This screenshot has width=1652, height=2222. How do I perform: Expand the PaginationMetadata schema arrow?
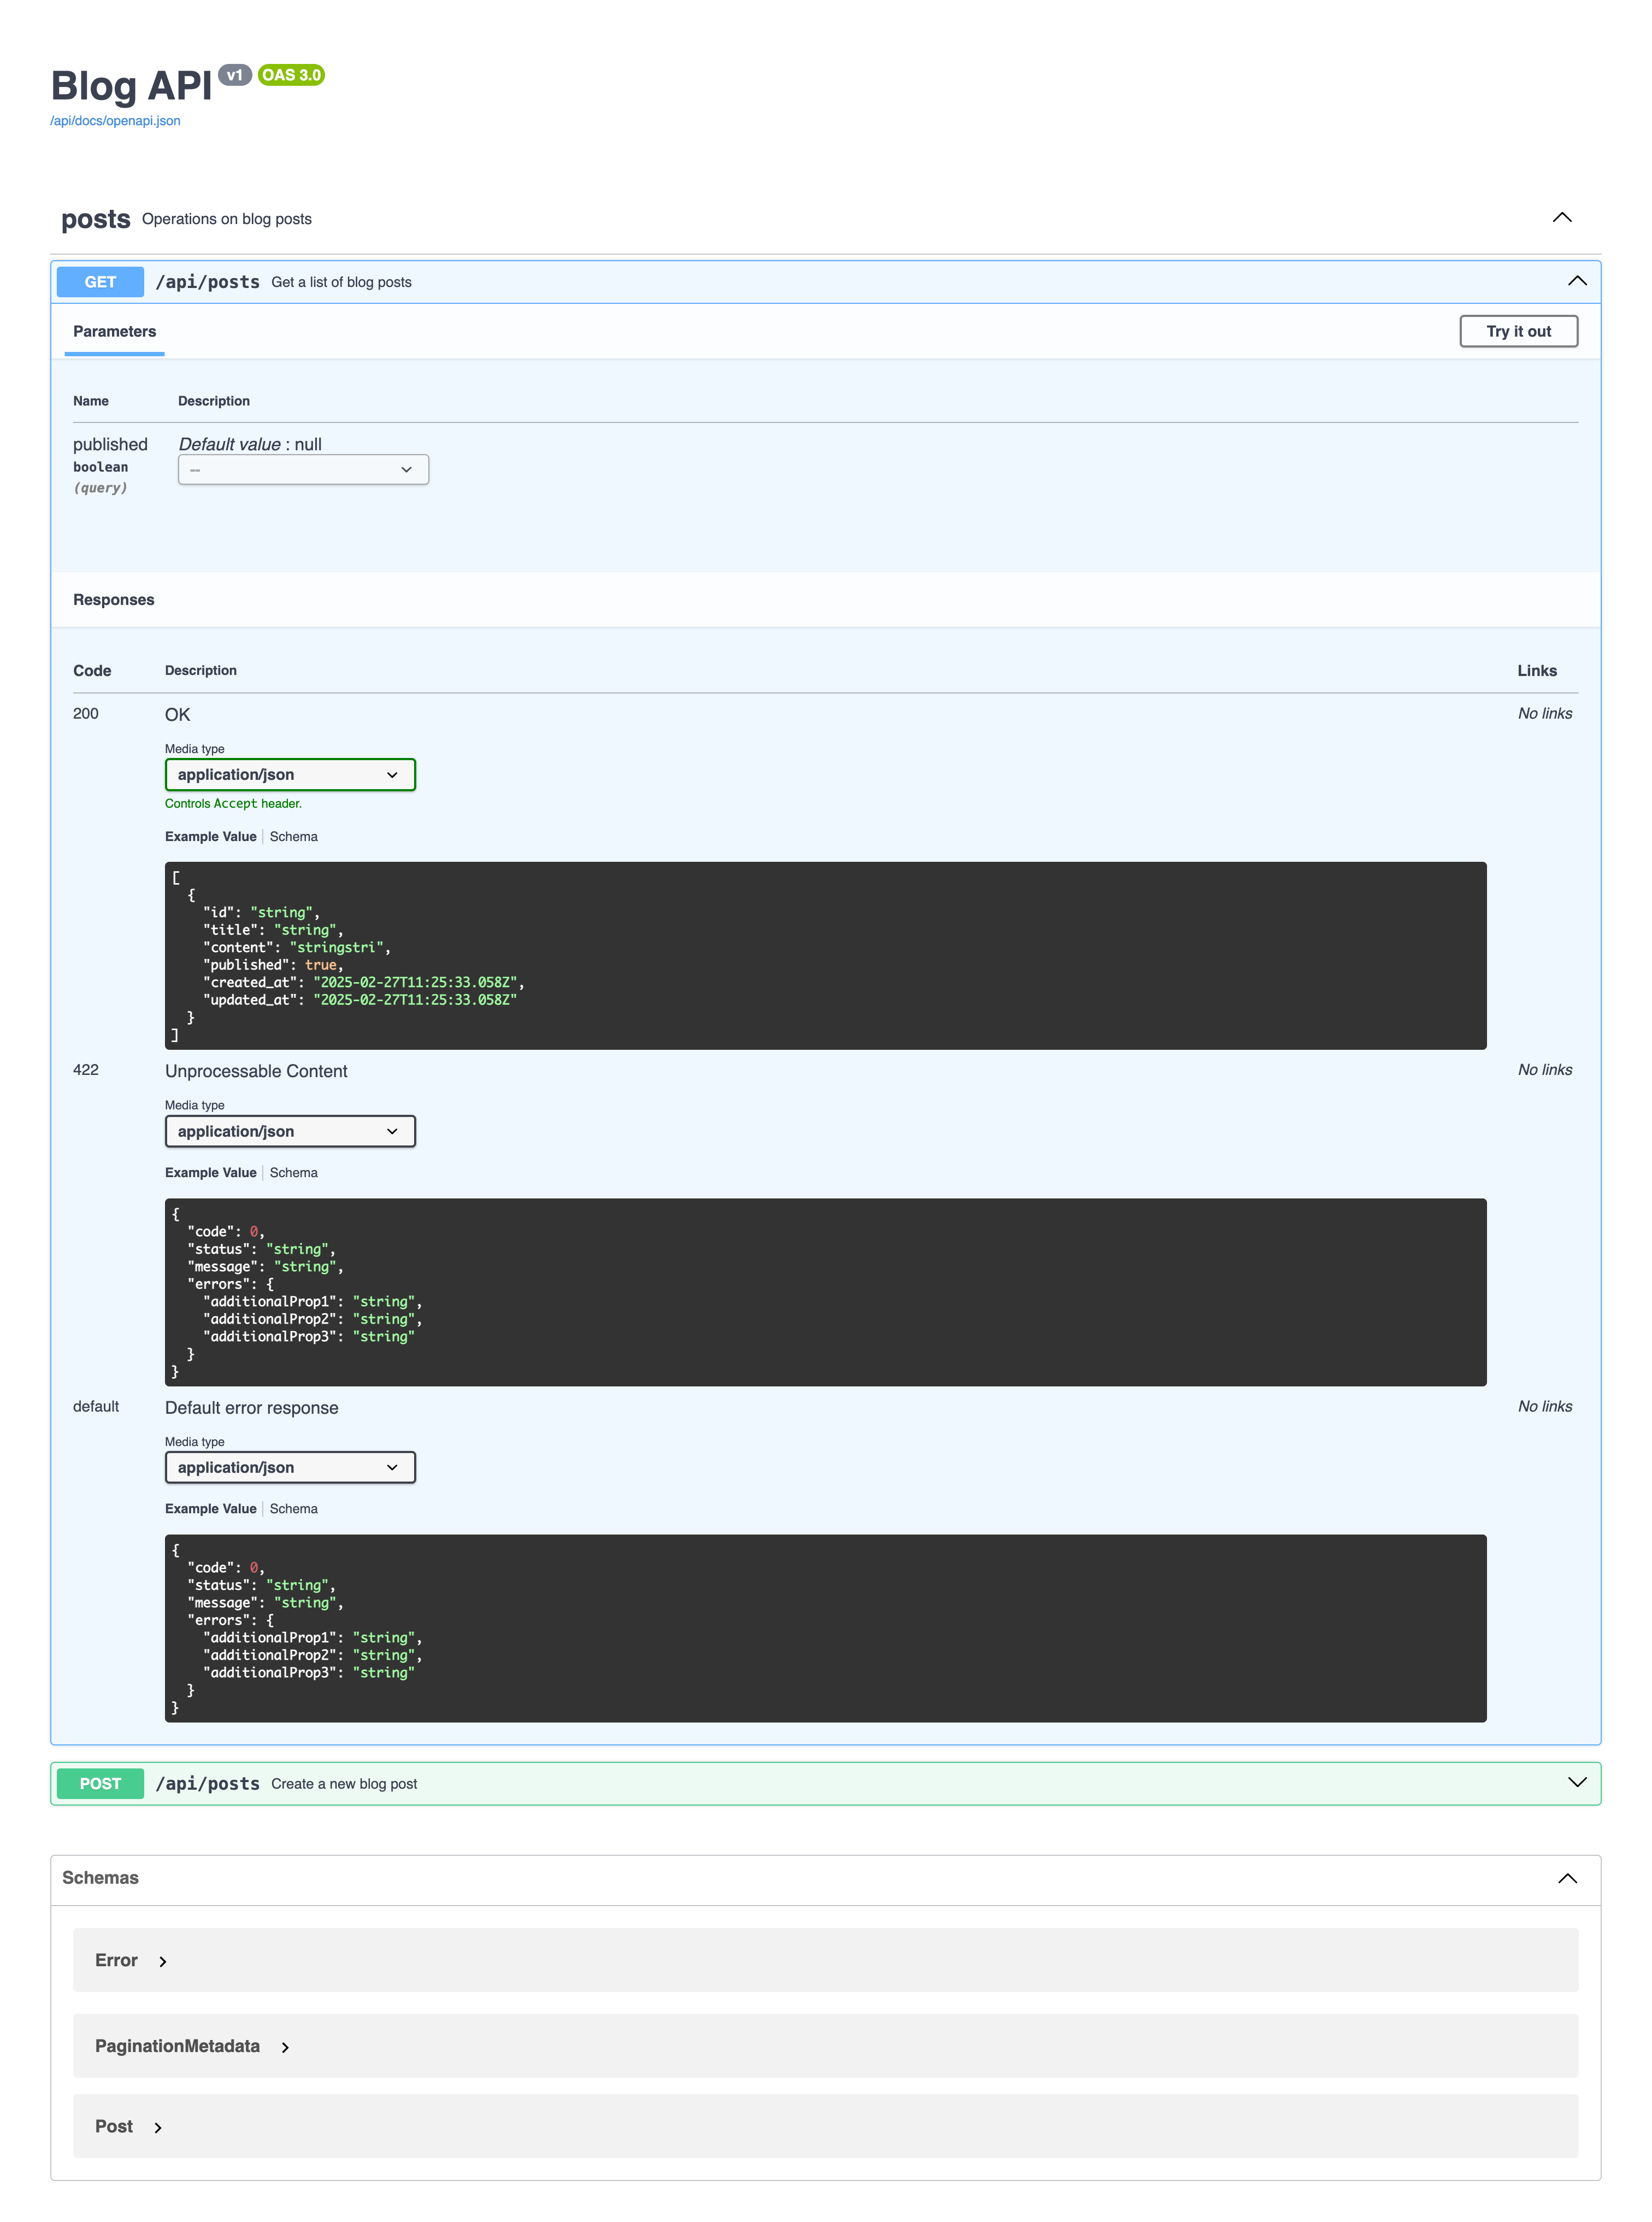[285, 2047]
